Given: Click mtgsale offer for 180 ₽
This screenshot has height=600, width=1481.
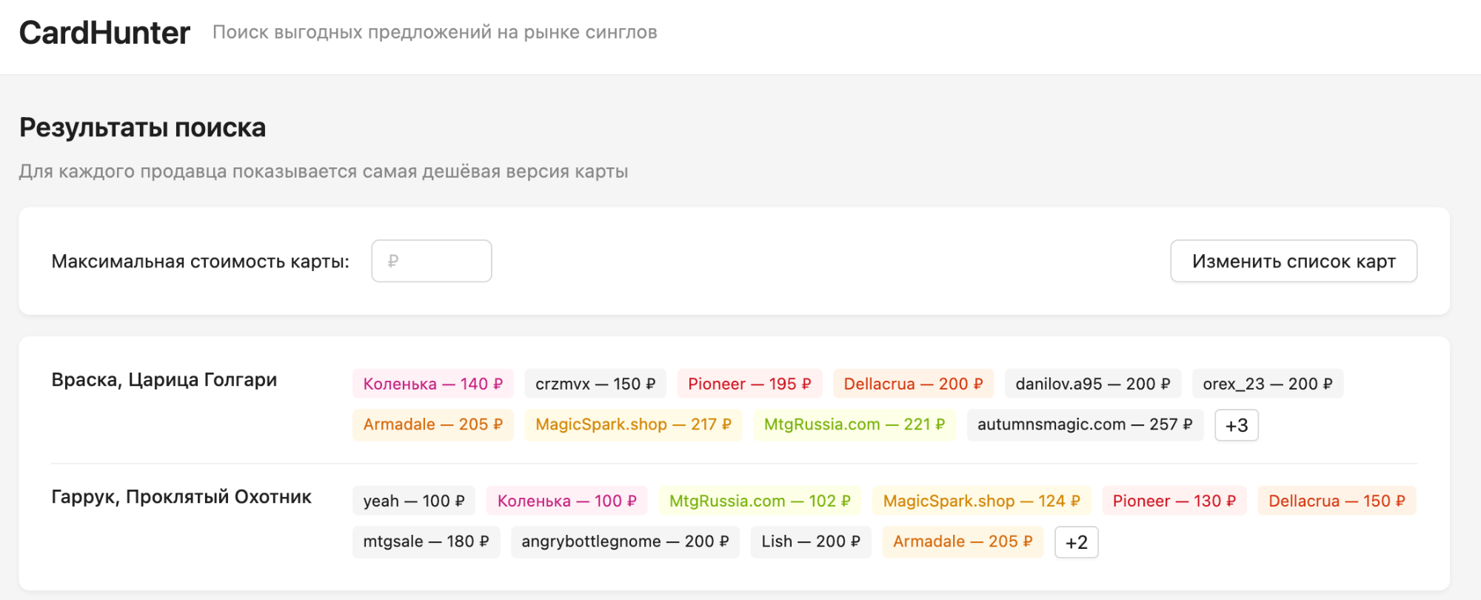Looking at the screenshot, I should coord(426,542).
